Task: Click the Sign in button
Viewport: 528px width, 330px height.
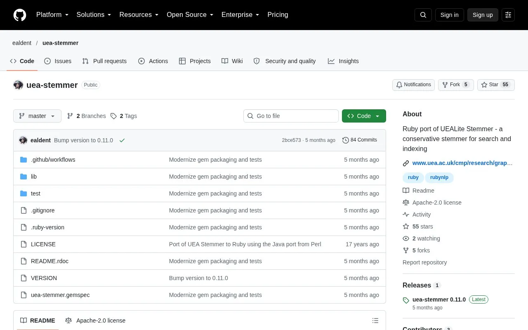Action: click(x=449, y=15)
